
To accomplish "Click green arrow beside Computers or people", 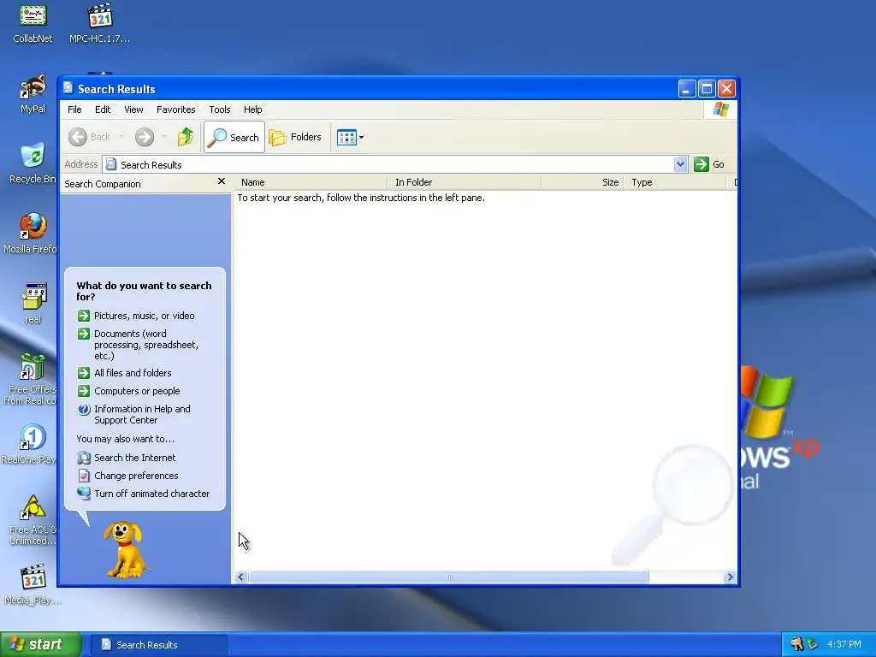I will pos(84,391).
